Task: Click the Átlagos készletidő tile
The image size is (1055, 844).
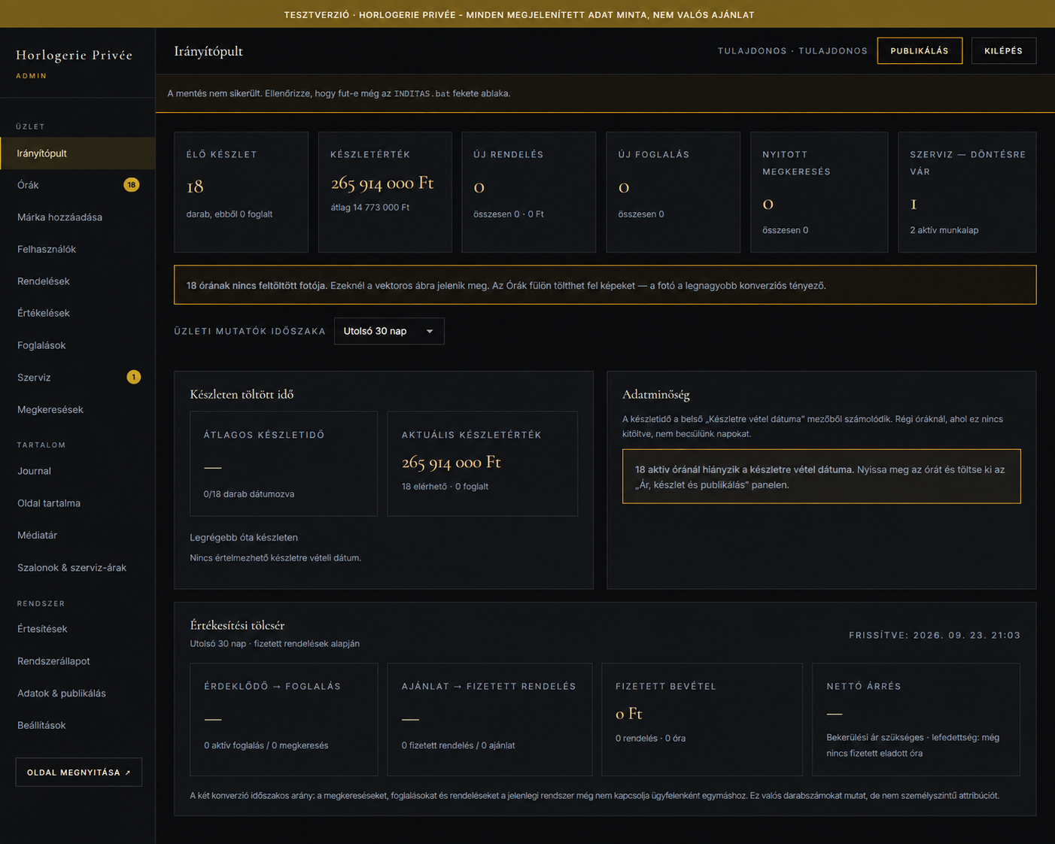Action: [284, 463]
